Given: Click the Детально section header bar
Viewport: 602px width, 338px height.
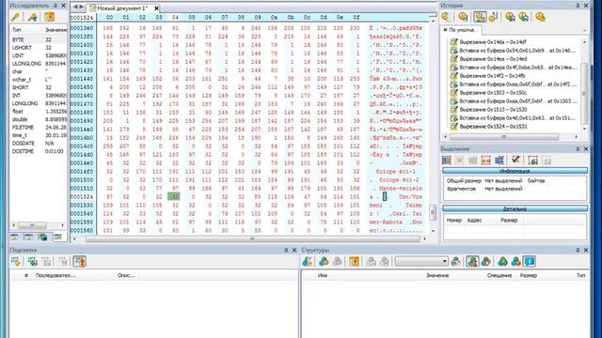Looking at the screenshot, I should click(515, 208).
